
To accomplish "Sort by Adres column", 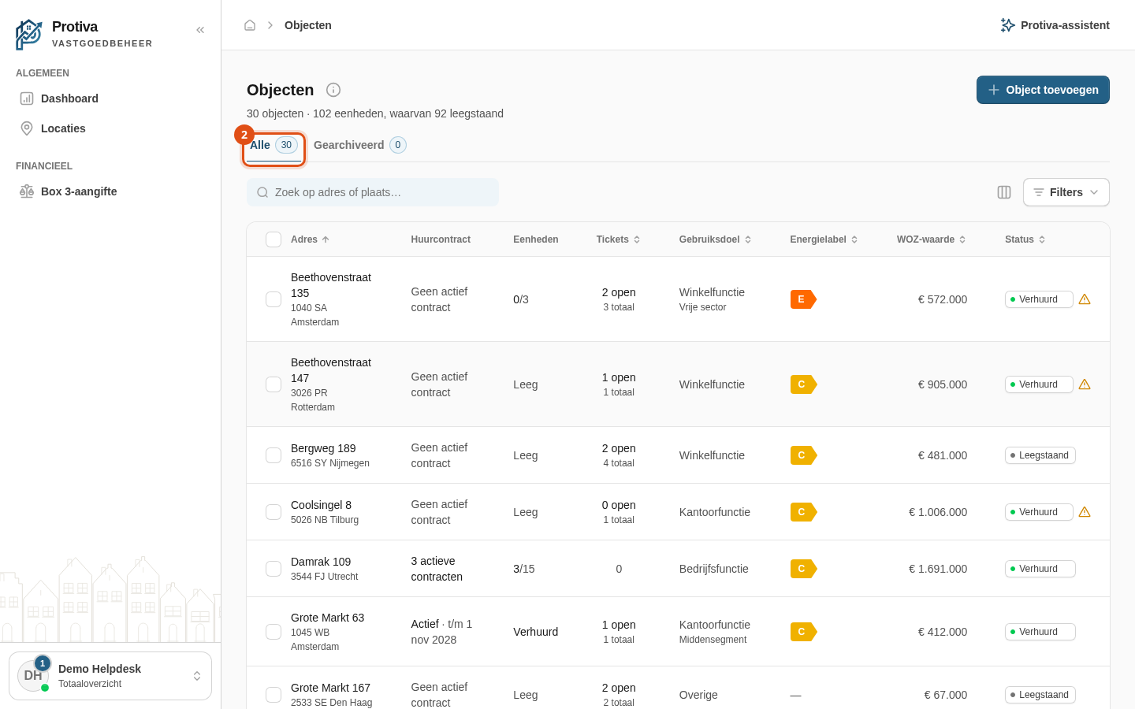I will (310, 239).
